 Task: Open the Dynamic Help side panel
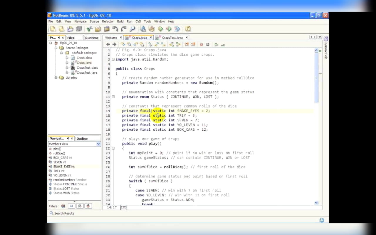coord(325,48)
